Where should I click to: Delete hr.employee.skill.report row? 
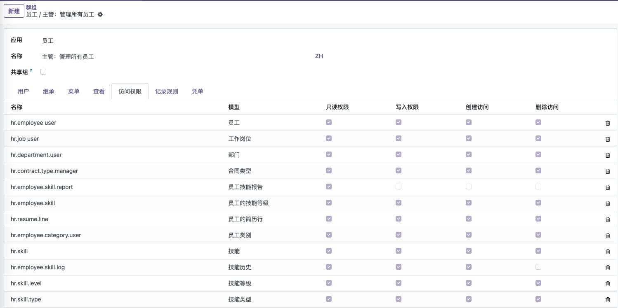(607, 187)
